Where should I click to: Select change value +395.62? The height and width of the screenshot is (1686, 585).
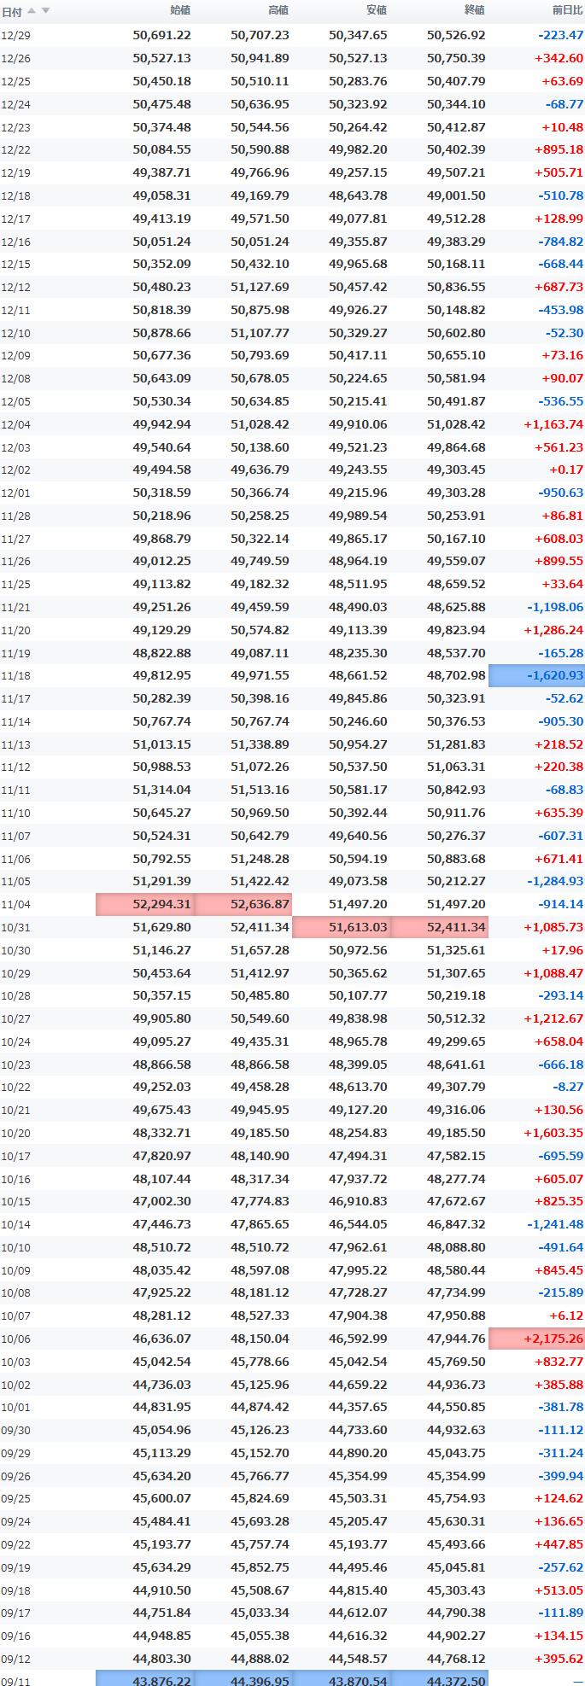(559, 1659)
